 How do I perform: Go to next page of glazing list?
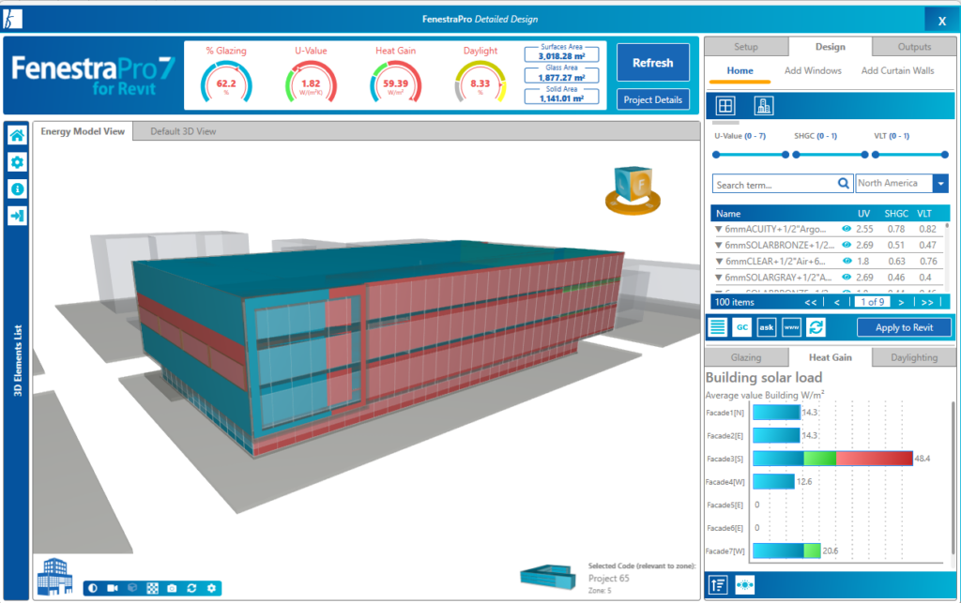point(901,302)
